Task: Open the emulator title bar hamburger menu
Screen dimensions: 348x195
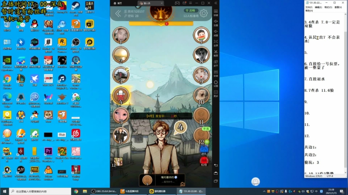Action: click(x=190, y=3)
